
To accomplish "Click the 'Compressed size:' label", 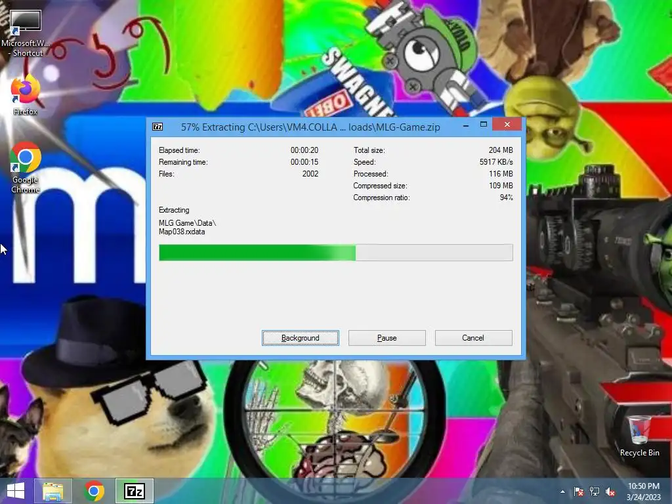I will pos(380,186).
